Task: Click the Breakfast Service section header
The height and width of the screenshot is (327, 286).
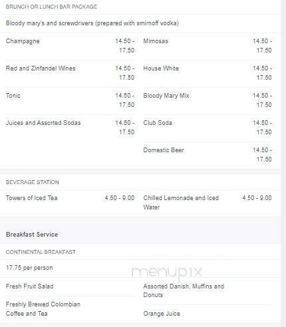Action: click(x=32, y=235)
